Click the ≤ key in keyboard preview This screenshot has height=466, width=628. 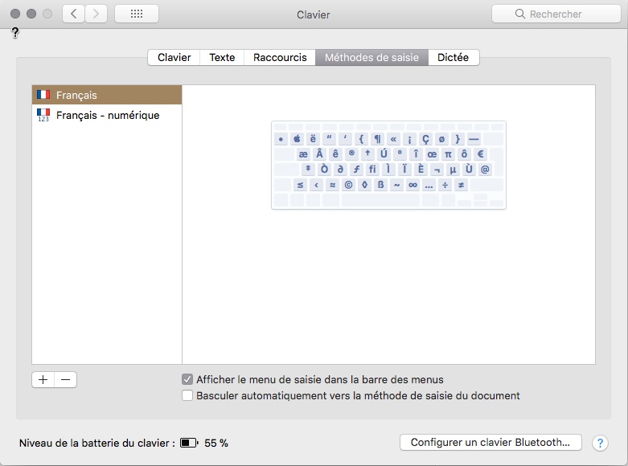click(x=300, y=185)
